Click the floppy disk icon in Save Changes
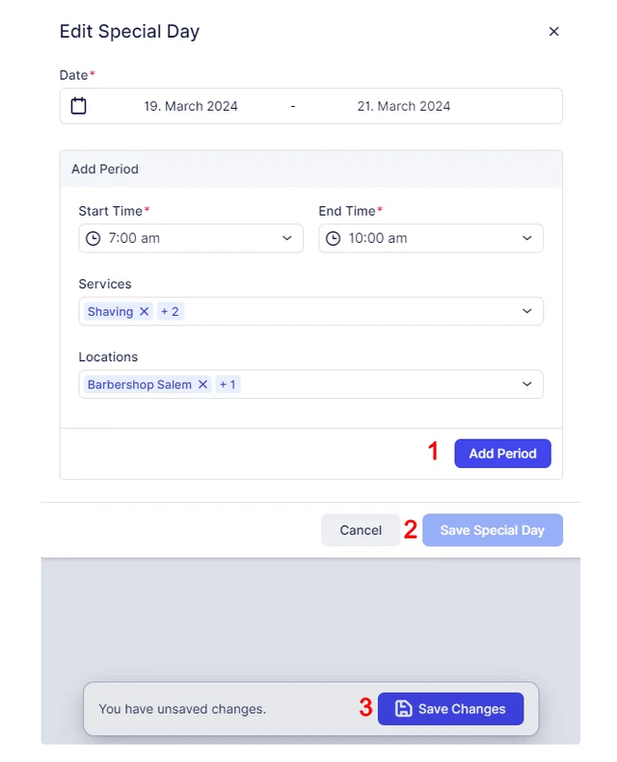 click(403, 709)
